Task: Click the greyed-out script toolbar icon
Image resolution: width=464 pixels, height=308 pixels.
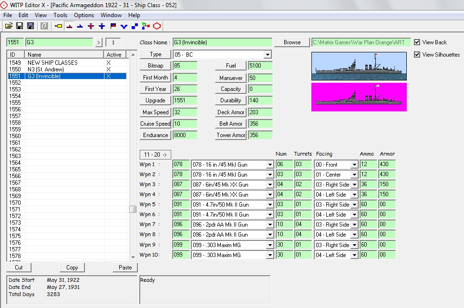Action: 44,26
